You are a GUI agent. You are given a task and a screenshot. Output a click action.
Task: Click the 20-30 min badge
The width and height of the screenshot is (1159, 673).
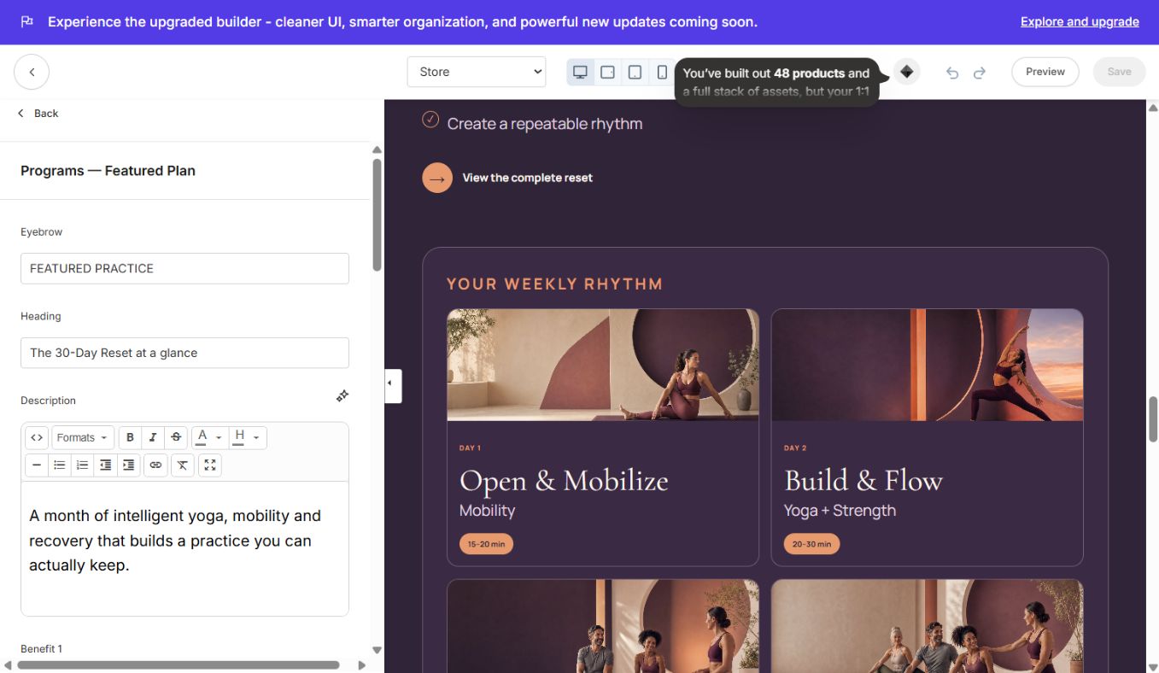pyautogui.click(x=811, y=544)
